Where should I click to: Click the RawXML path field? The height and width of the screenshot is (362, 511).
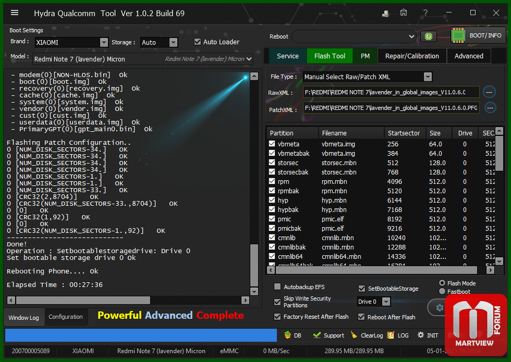pyautogui.click(x=391, y=92)
